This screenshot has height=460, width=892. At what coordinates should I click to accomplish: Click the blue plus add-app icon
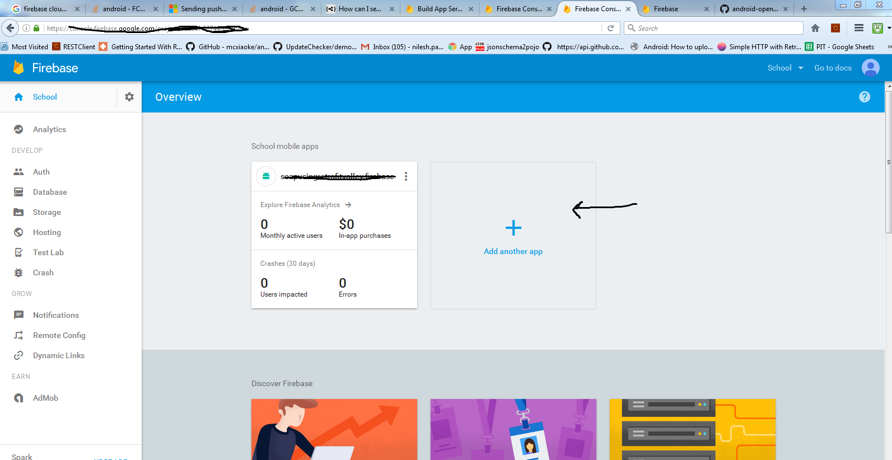tap(513, 228)
